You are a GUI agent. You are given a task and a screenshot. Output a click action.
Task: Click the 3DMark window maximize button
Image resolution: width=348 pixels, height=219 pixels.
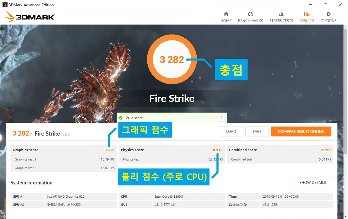[325, 5]
